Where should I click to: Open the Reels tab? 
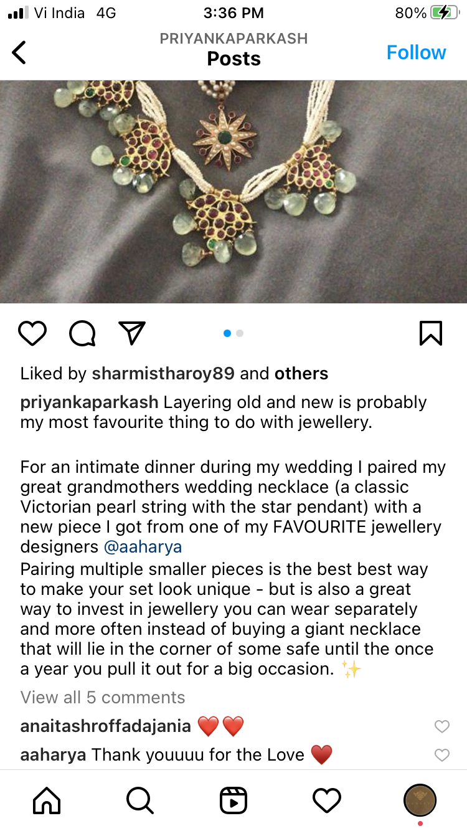[233, 800]
